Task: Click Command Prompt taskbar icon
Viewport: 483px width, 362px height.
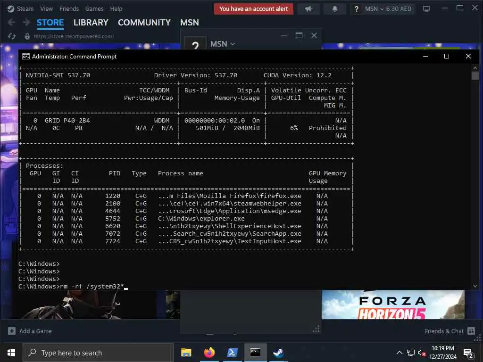Action: [255, 353]
